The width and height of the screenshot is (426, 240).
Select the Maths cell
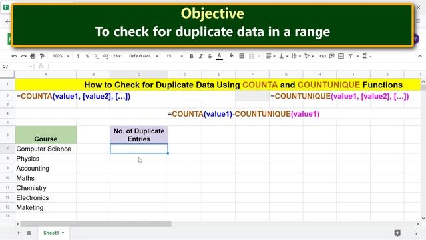pyautogui.click(x=46, y=178)
